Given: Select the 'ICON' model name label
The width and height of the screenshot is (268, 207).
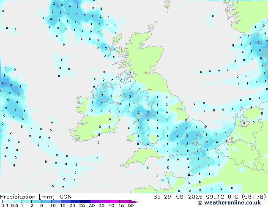Looking at the screenshot, I should point(65,197).
